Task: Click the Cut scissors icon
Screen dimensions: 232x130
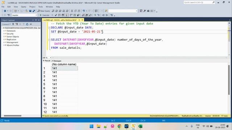Action: (72, 11)
